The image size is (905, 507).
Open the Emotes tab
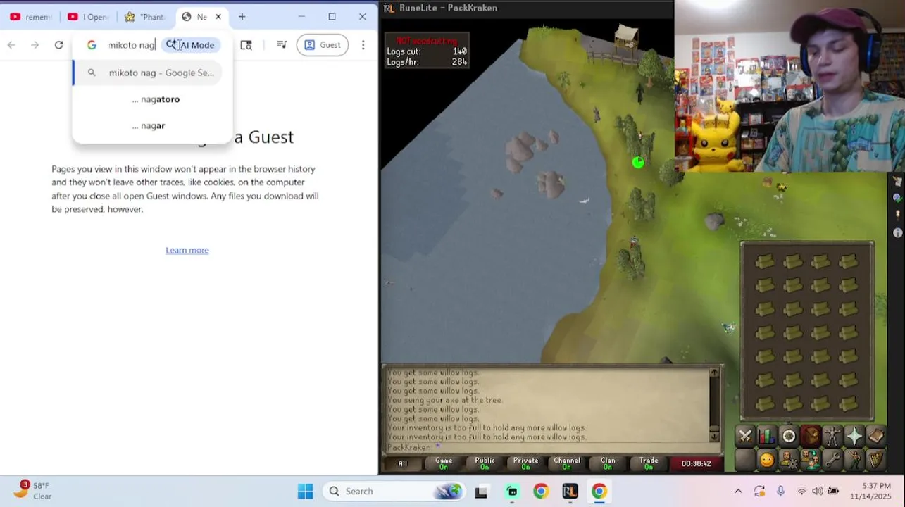point(854,461)
